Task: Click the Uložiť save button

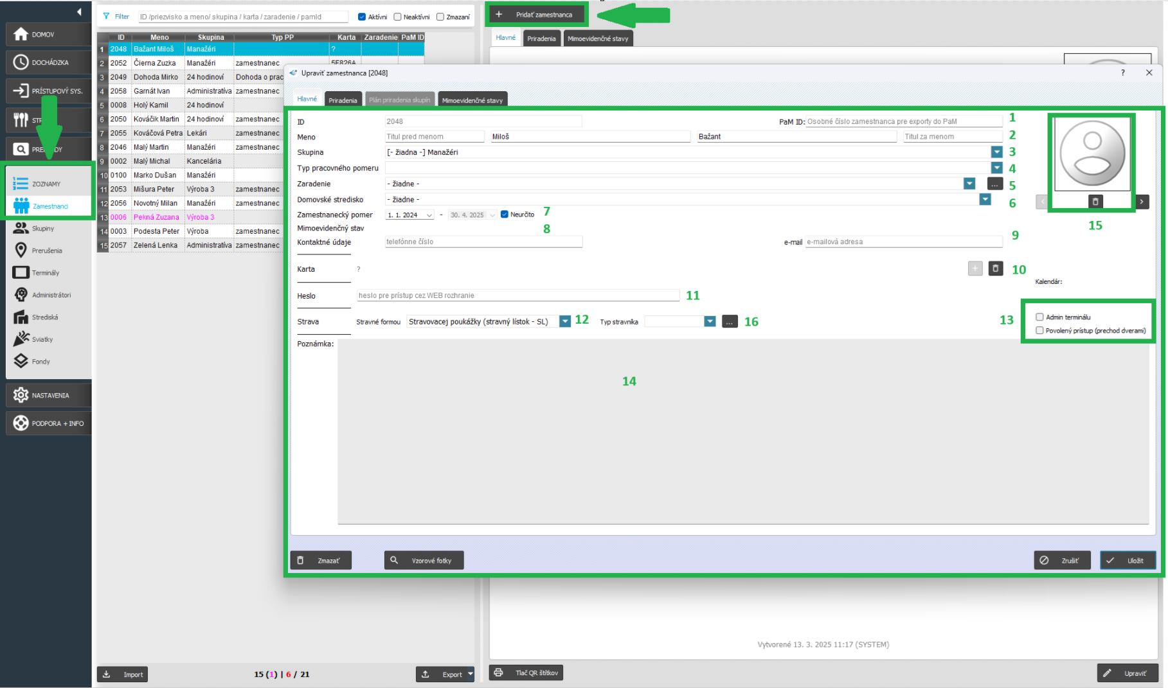Action: point(1128,560)
